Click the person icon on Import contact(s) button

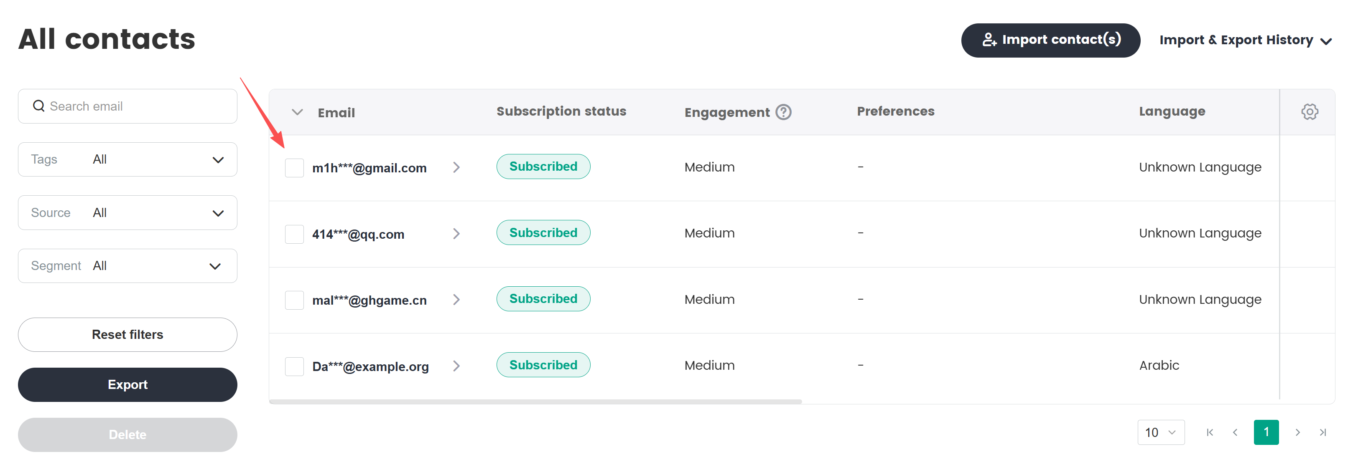(990, 39)
